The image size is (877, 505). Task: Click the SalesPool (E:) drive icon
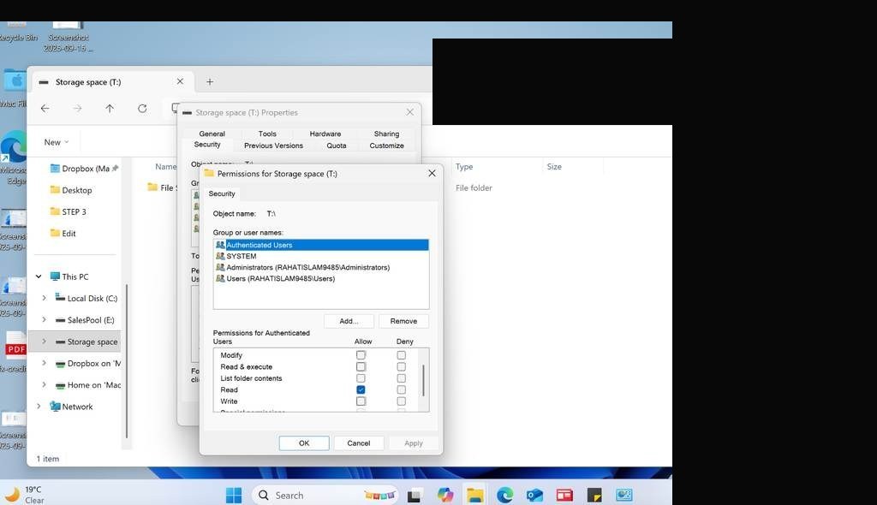pos(61,320)
